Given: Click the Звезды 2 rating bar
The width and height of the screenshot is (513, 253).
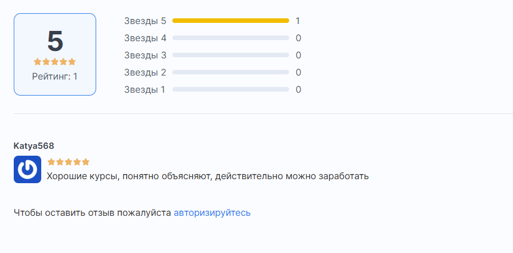Looking at the screenshot, I should tap(231, 72).
